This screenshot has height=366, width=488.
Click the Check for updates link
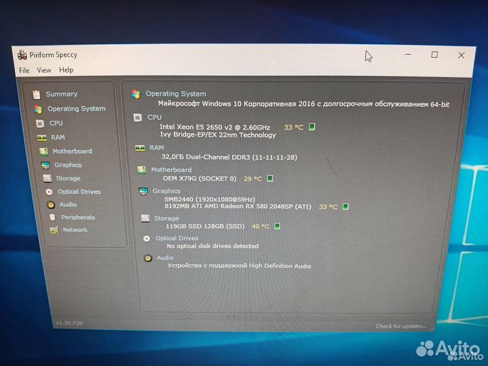tap(401, 326)
